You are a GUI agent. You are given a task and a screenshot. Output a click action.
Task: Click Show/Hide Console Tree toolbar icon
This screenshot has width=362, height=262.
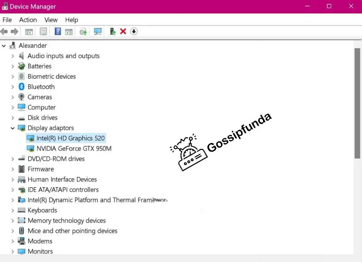(29, 31)
